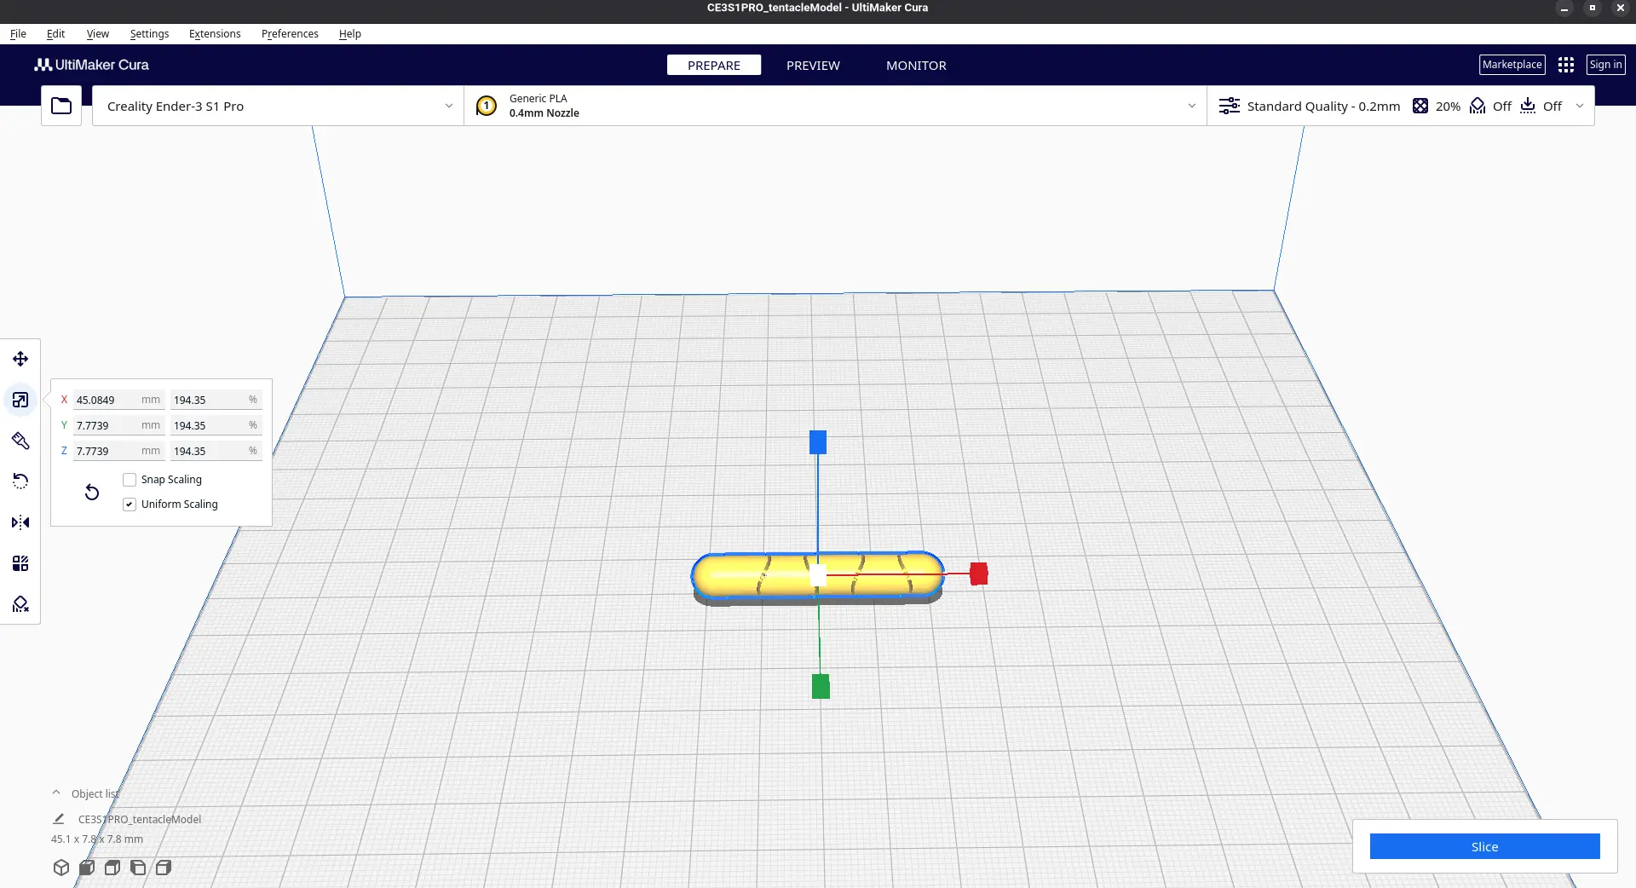Toggle off the isometric view cube icon
This screenshot has width=1636, height=888.
point(61,868)
